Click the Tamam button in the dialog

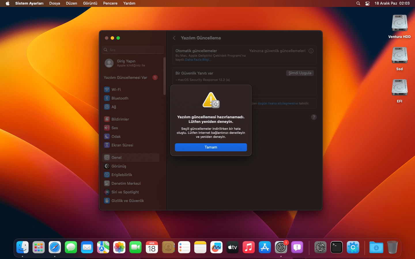pos(211,147)
